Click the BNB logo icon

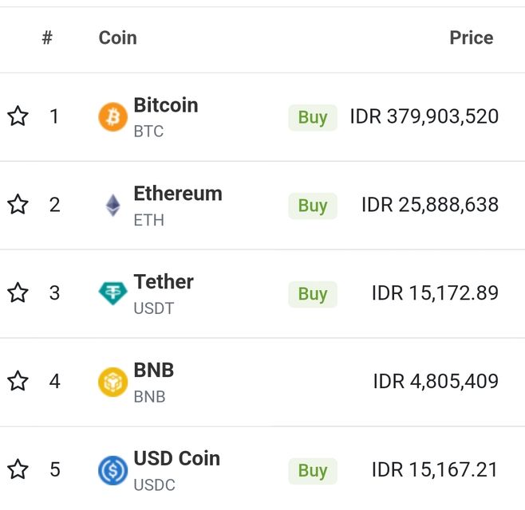point(112,382)
